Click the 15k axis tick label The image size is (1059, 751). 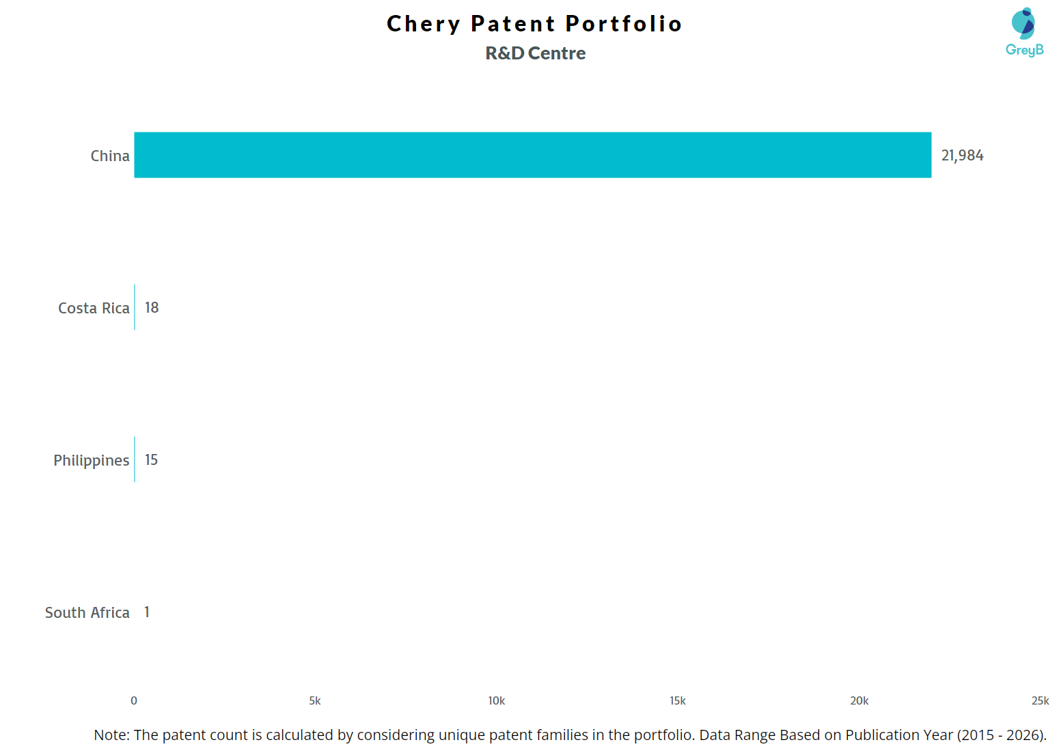[677, 701]
